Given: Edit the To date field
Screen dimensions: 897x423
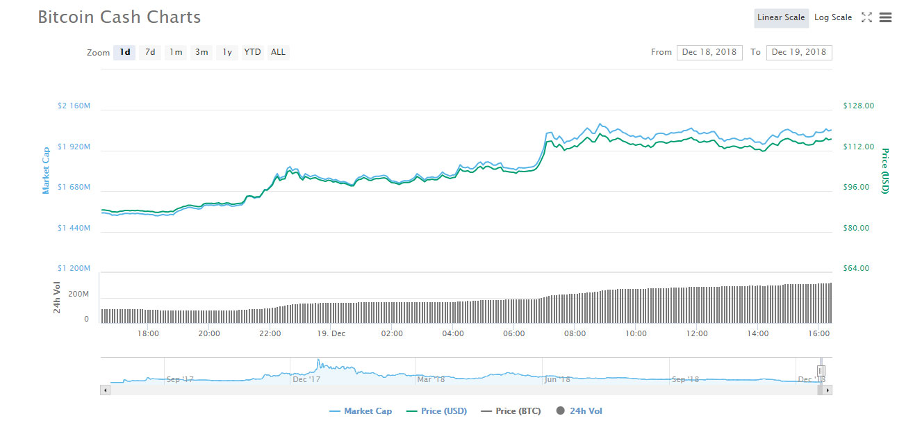Looking at the screenshot, I should (799, 52).
